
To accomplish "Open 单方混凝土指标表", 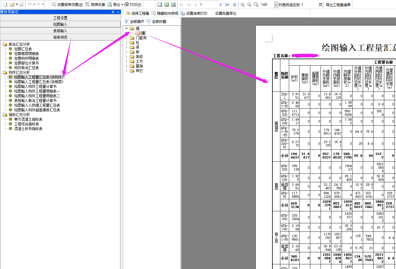I will coord(28,119).
